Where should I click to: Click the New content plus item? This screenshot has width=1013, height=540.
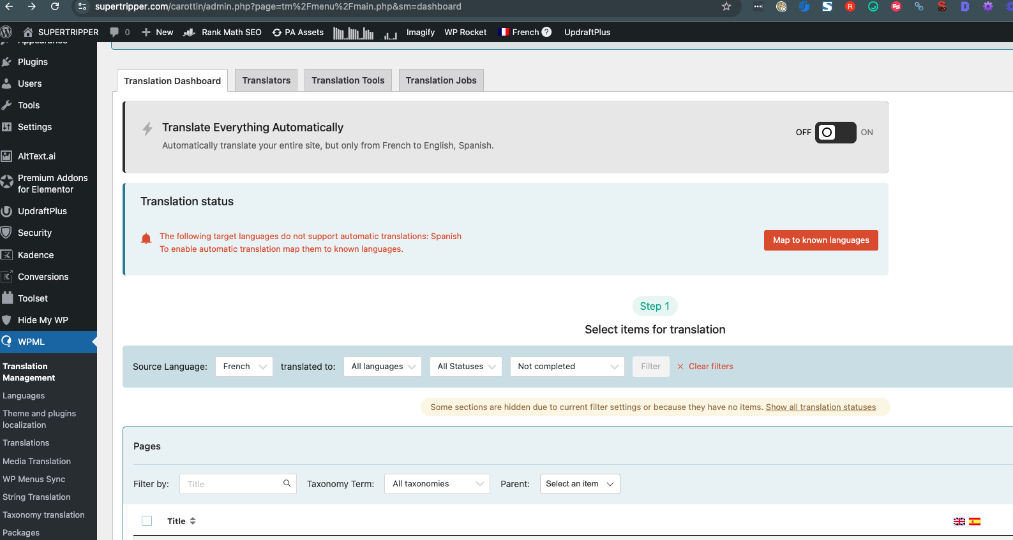(x=157, y=32)
